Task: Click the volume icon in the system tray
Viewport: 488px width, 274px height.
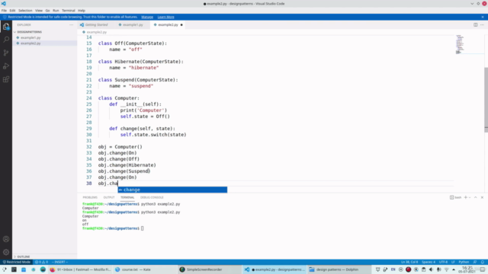Action: (431, 269)
